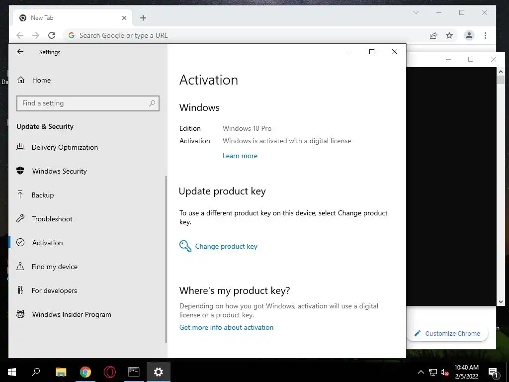509x382 pixels.
Task: Click the Find my device person icon
Action: (20, 266)
